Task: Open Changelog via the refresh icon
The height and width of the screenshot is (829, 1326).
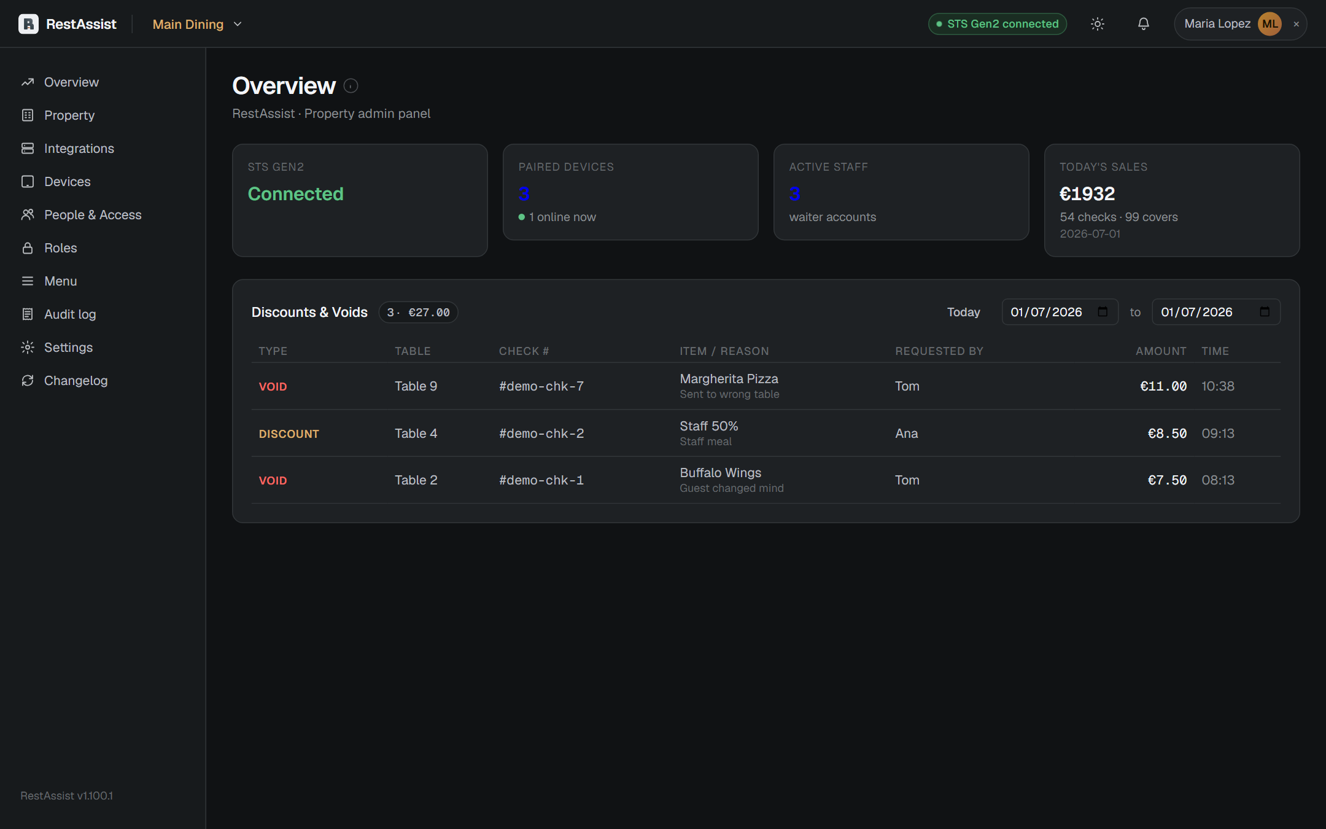Action: [x=28, y=381]
